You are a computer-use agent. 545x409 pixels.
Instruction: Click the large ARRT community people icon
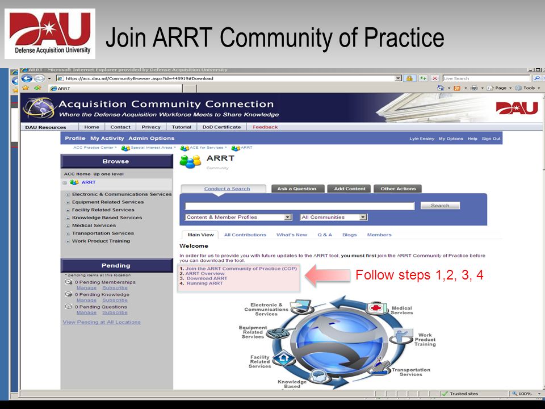(190, 162)
